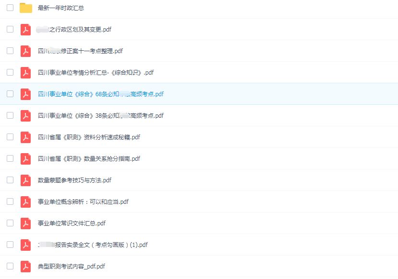Click PDF icon for 数量蒙题参考技巧与方法.pdf
This screenshot has width=398, height=279.
pos(25,180)
